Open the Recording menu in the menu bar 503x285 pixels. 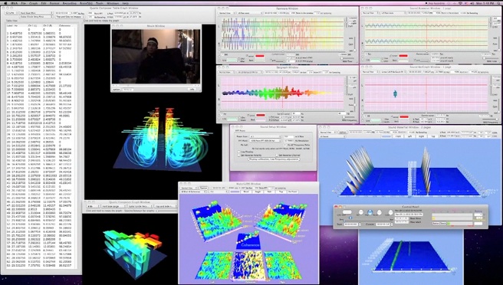pyautogui.click(x=69, y=3)
